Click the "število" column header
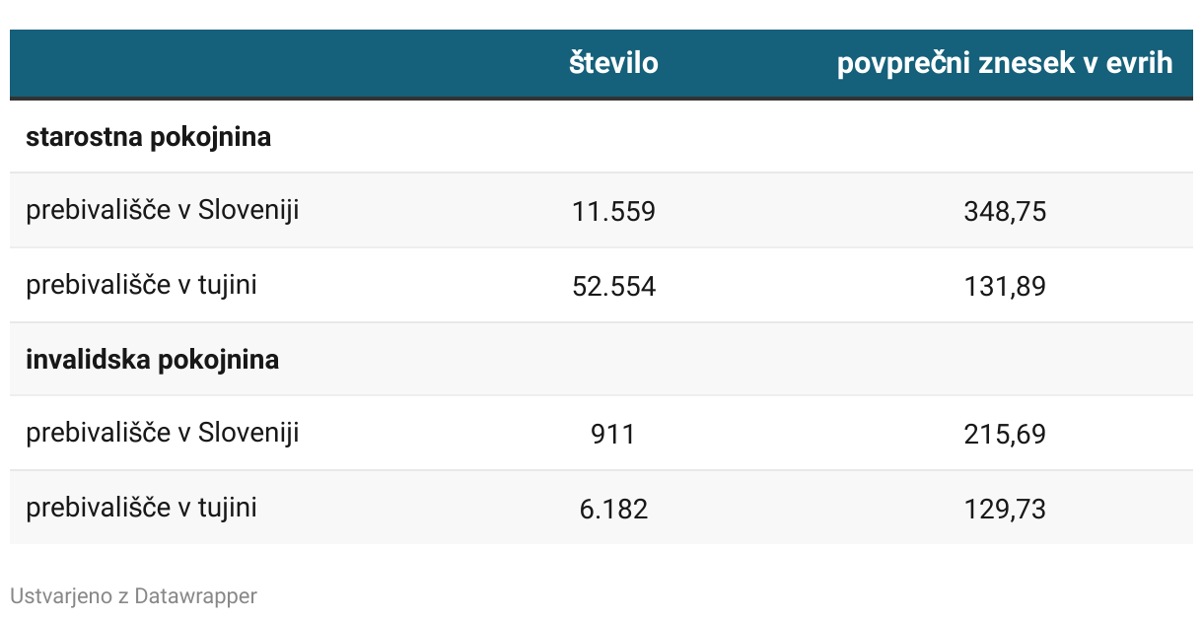Image resolution: width=1203 pixels, height=619 pixels. (x=613, y=64)
